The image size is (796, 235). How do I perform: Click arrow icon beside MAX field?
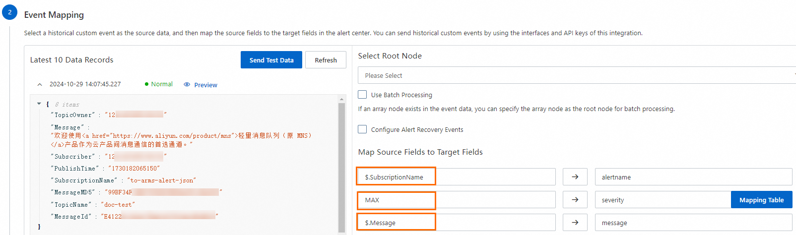(575, 200)
